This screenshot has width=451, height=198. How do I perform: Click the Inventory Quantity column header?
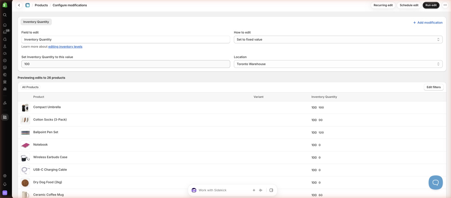[x=324, y=97]
